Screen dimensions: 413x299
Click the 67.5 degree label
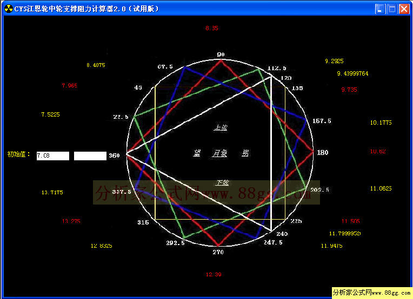tap(165, 67)
